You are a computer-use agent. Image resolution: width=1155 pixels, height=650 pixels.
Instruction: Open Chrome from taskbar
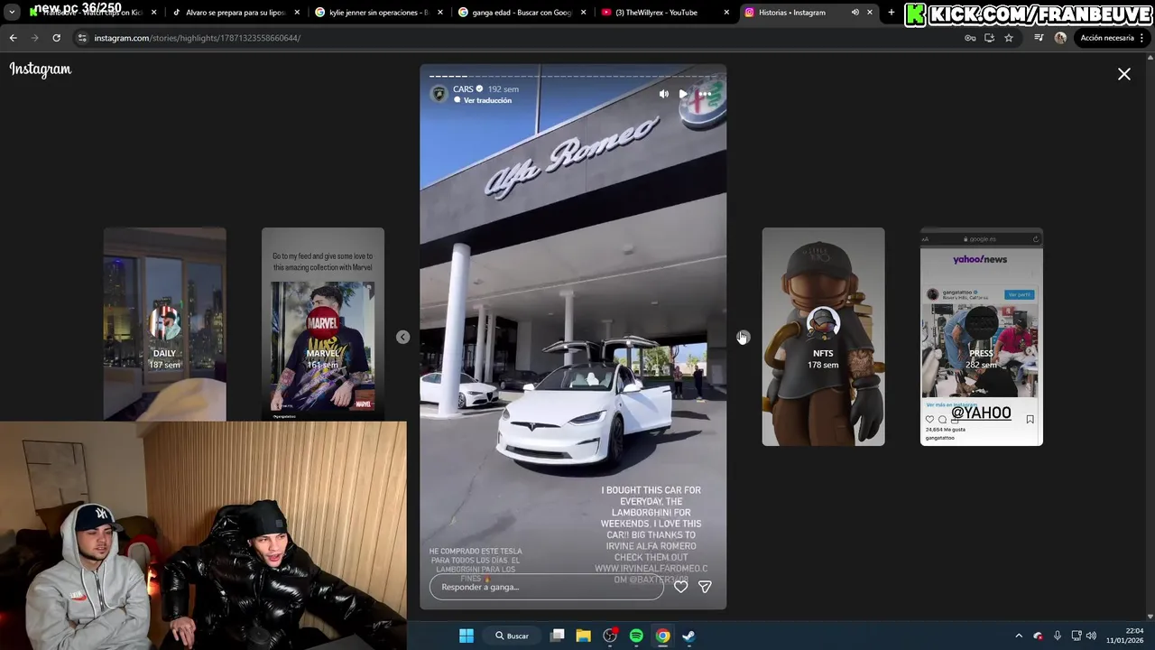click(662, 636)
